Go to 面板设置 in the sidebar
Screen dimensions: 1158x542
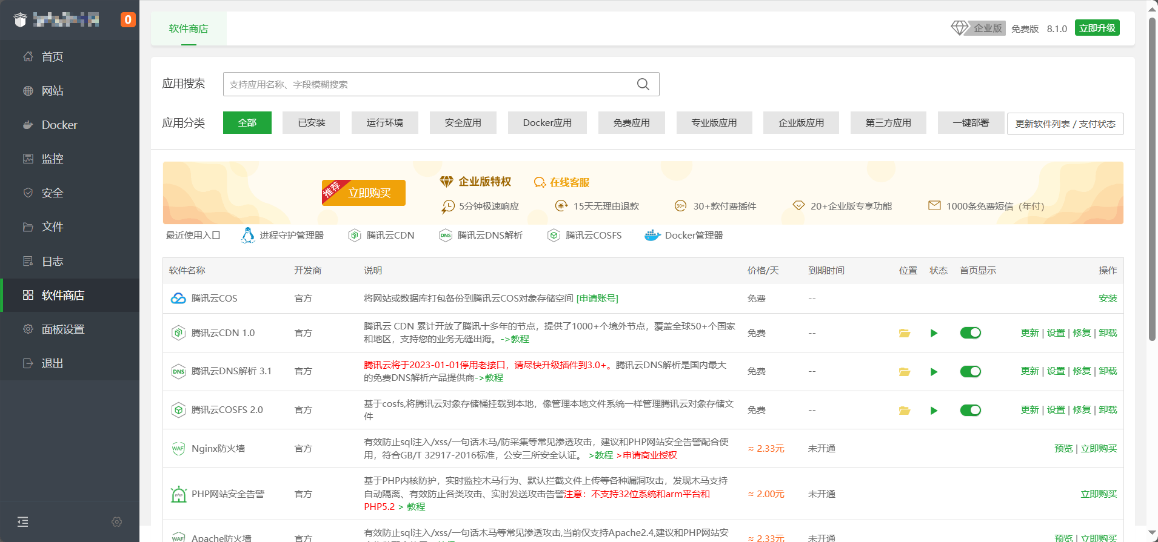[x=62, y=329]
